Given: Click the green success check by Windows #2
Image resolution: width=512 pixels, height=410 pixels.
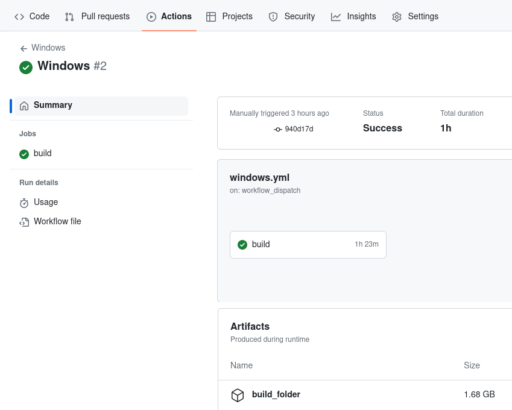Looking at the screenshot, I should coord(26,68).
